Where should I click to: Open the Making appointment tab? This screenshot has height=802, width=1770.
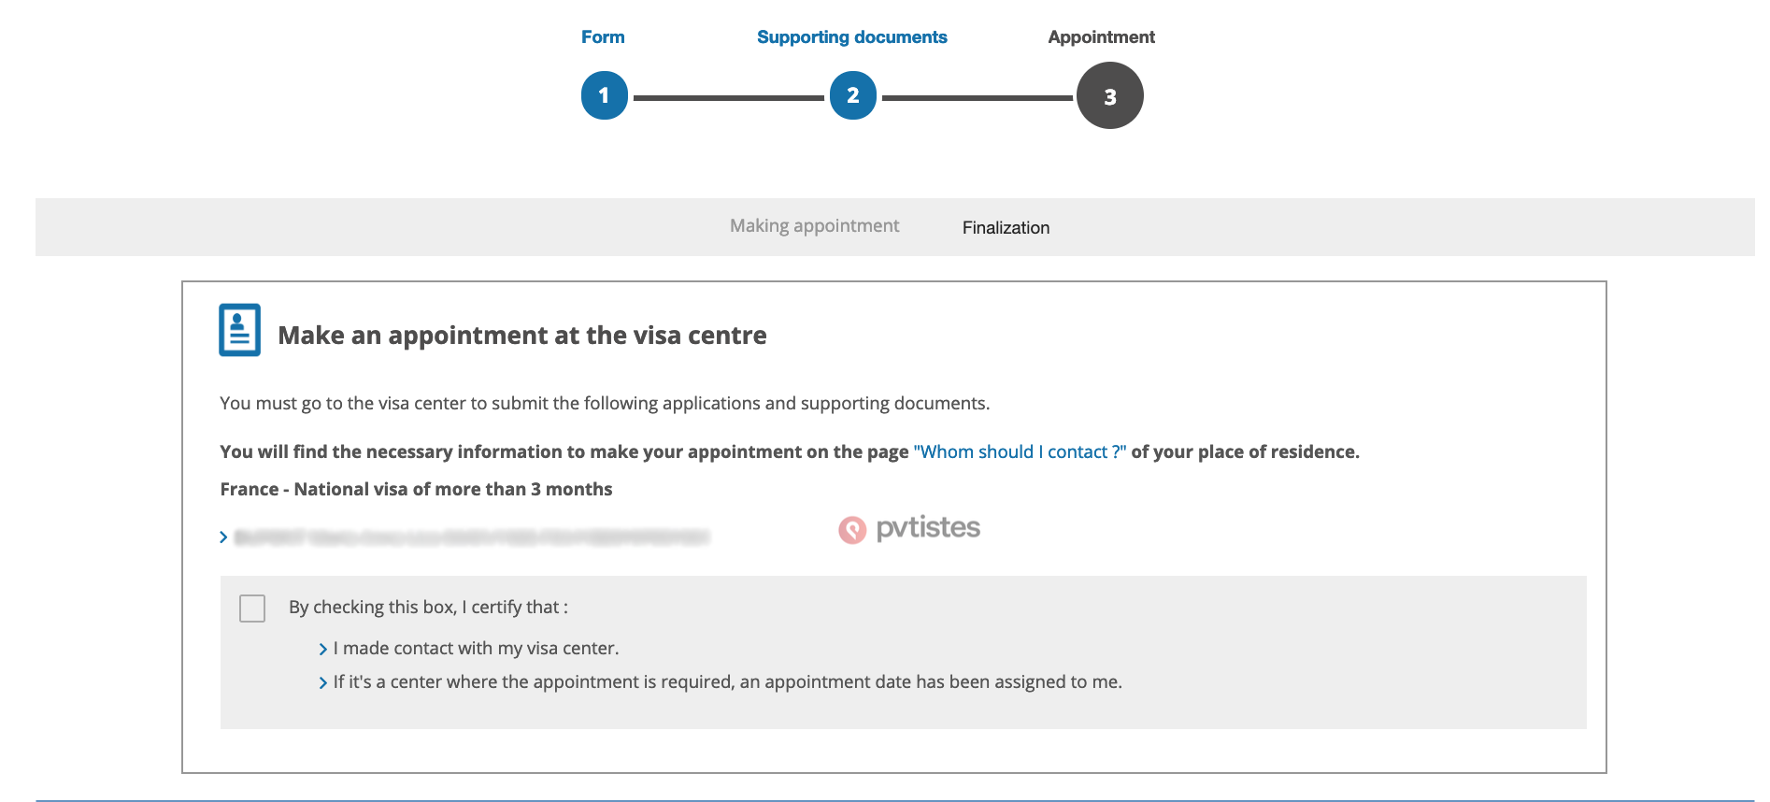814,226
